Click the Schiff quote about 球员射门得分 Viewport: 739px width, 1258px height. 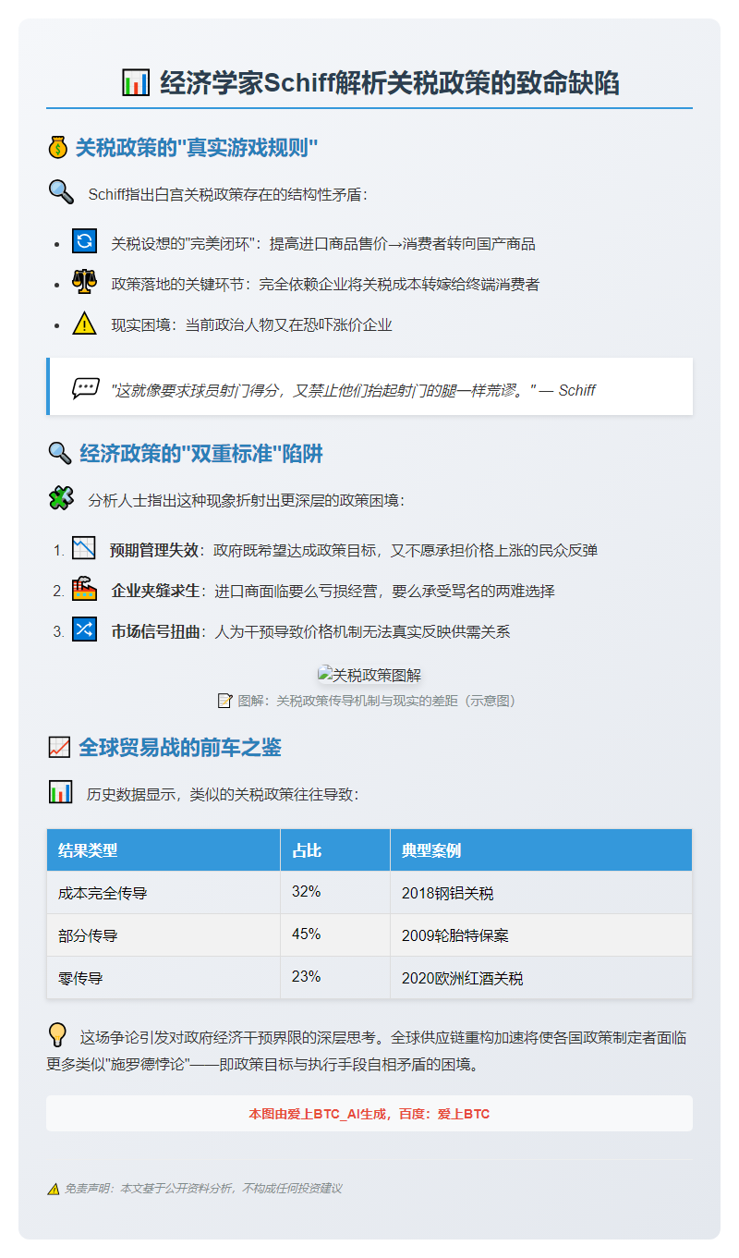point(353,389)
